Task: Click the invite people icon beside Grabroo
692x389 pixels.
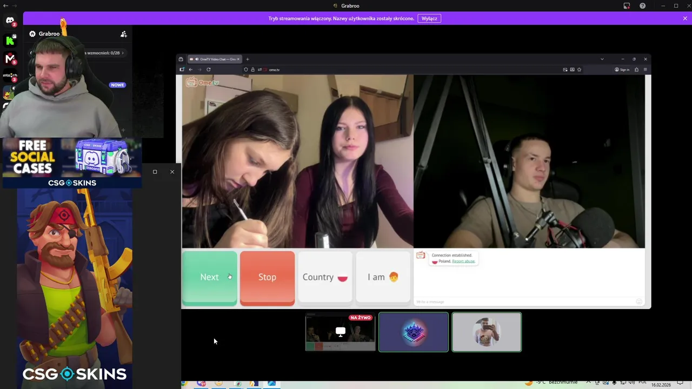Action: pyautogui.click(x=124, y=34)
